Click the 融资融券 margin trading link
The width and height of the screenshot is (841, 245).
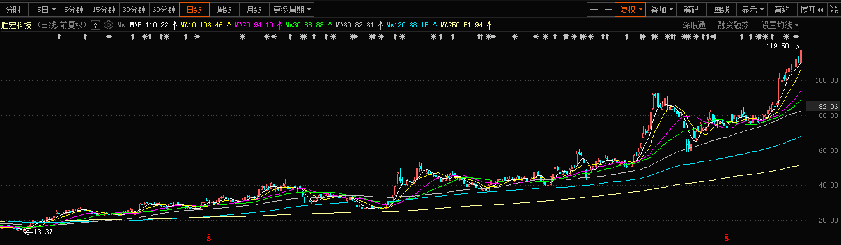[x=733, y=25]
